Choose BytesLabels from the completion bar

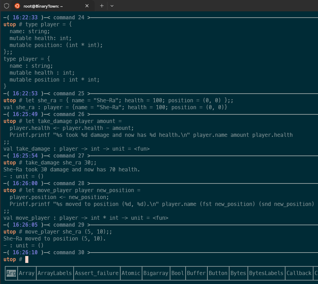pos(266,273)
